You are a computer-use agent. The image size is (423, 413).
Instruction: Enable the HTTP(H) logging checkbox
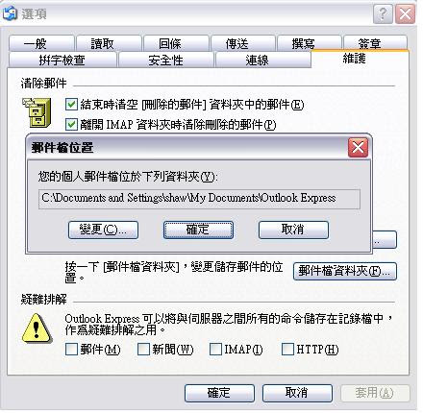tap(287, 350)
